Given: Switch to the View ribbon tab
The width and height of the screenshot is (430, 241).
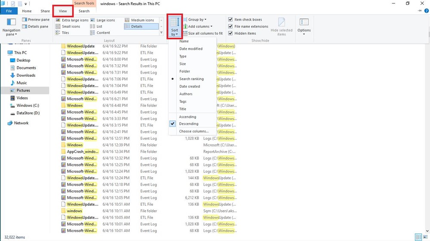Looking at the screenshot, I should point(63,11).
